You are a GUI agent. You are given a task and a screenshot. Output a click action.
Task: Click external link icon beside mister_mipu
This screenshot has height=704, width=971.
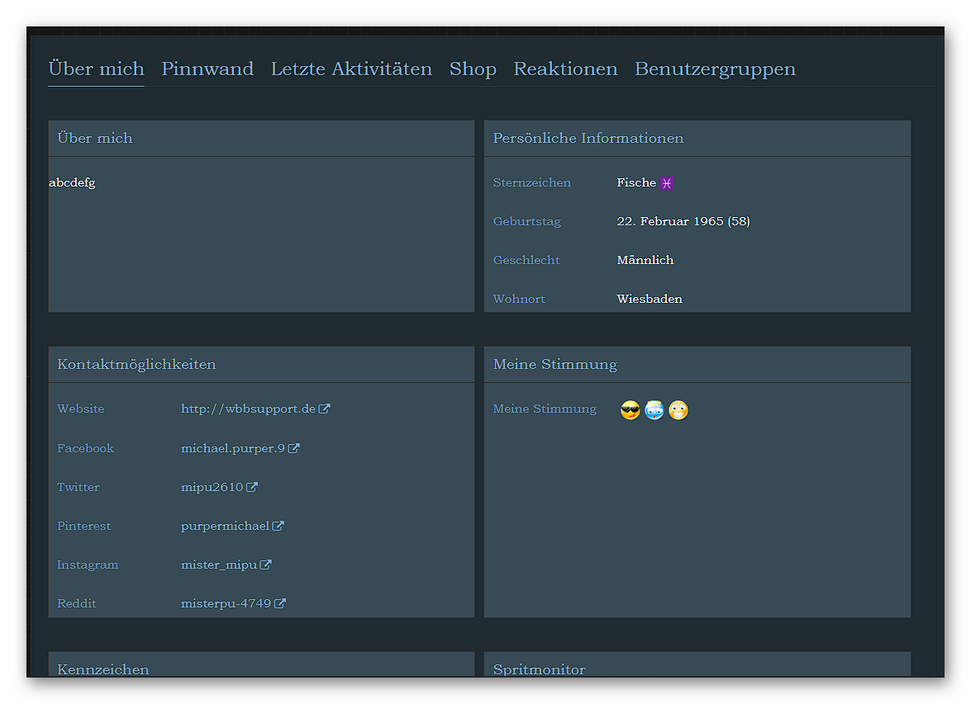tap(265, 565)
